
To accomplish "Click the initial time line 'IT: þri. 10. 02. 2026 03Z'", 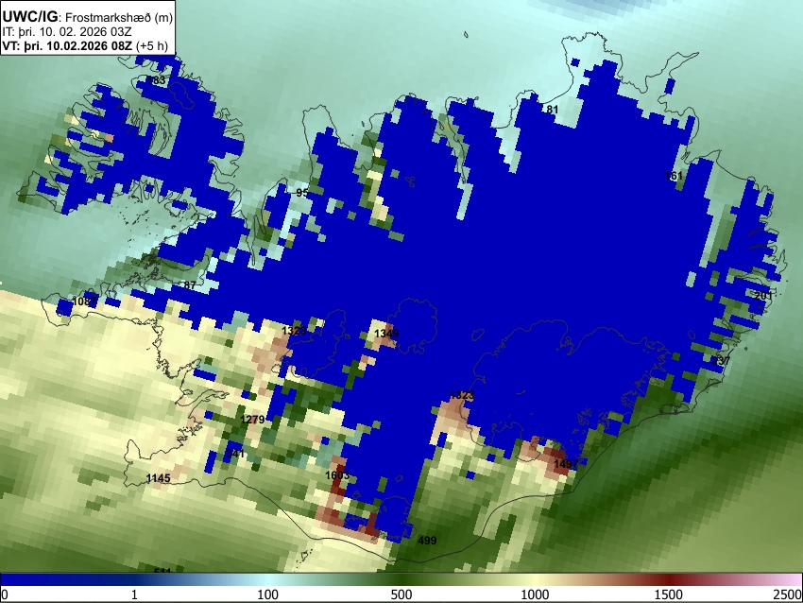I will 66,32.
